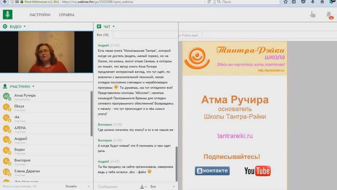Click the Elleya participant avatar
Image resolution: width=337 pixels, height=190 pixels.
[7, 107]
